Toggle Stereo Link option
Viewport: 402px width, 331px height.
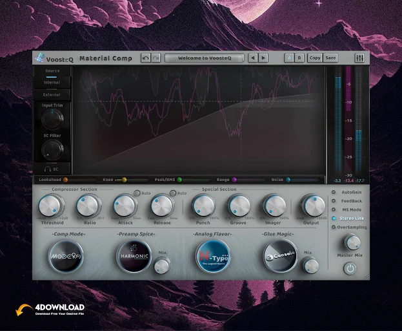[x=334, y=219]
